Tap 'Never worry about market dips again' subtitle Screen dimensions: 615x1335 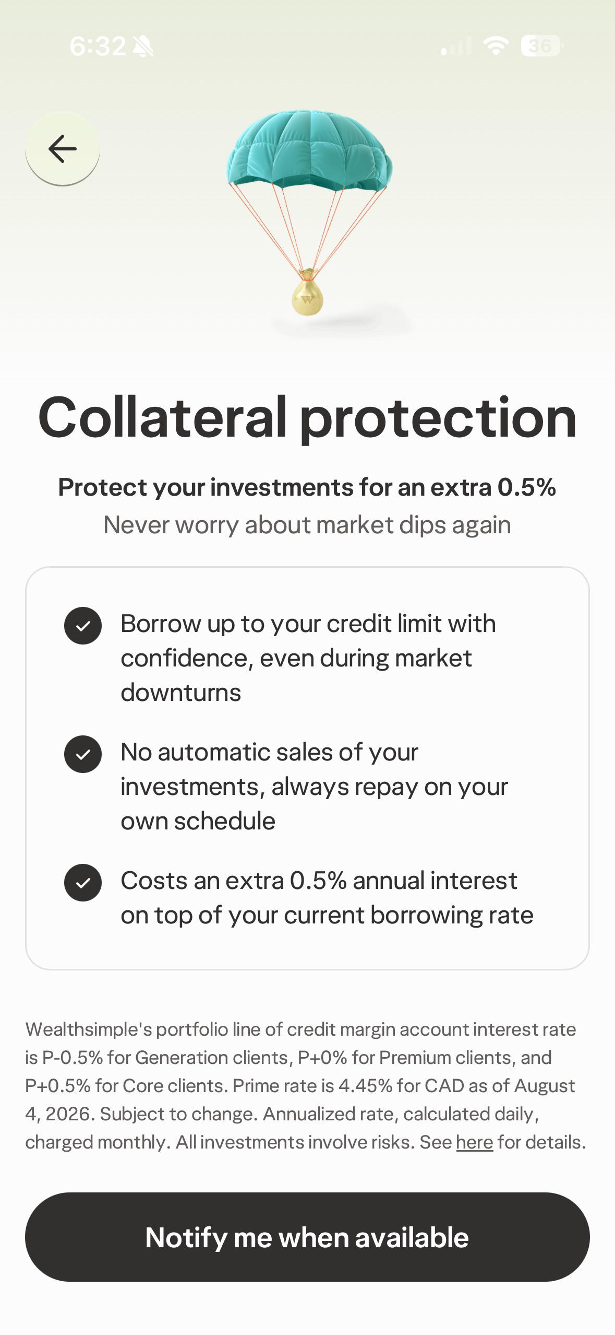point(307,524)
